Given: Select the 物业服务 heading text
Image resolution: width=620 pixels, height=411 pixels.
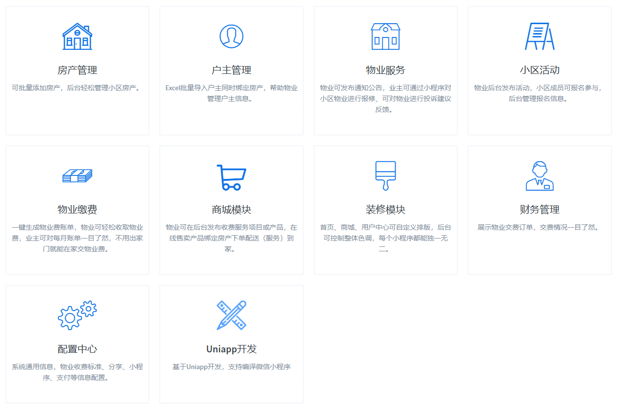Looking at the screenshot, I should pos(385,69).
